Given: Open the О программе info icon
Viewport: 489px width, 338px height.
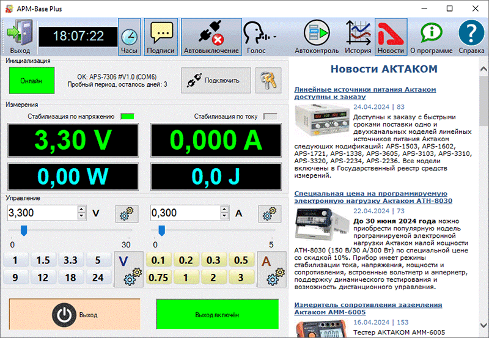Looking at the screenshot, I should pyautogui.click(x=431, y=36).
